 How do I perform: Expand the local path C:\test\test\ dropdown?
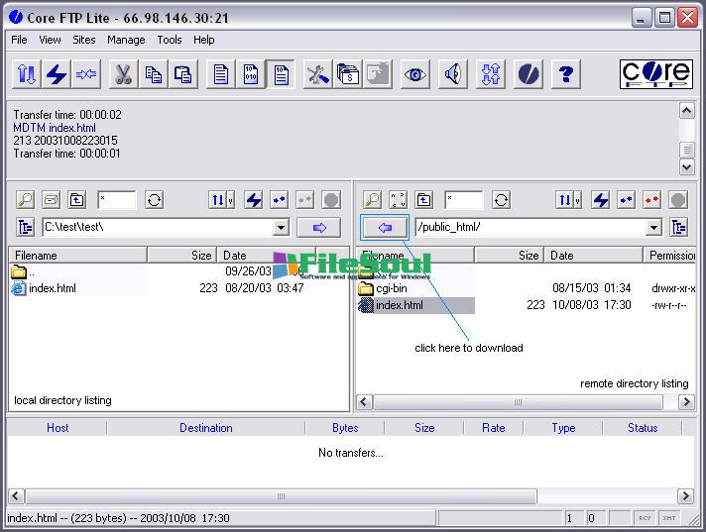point(281,228)
